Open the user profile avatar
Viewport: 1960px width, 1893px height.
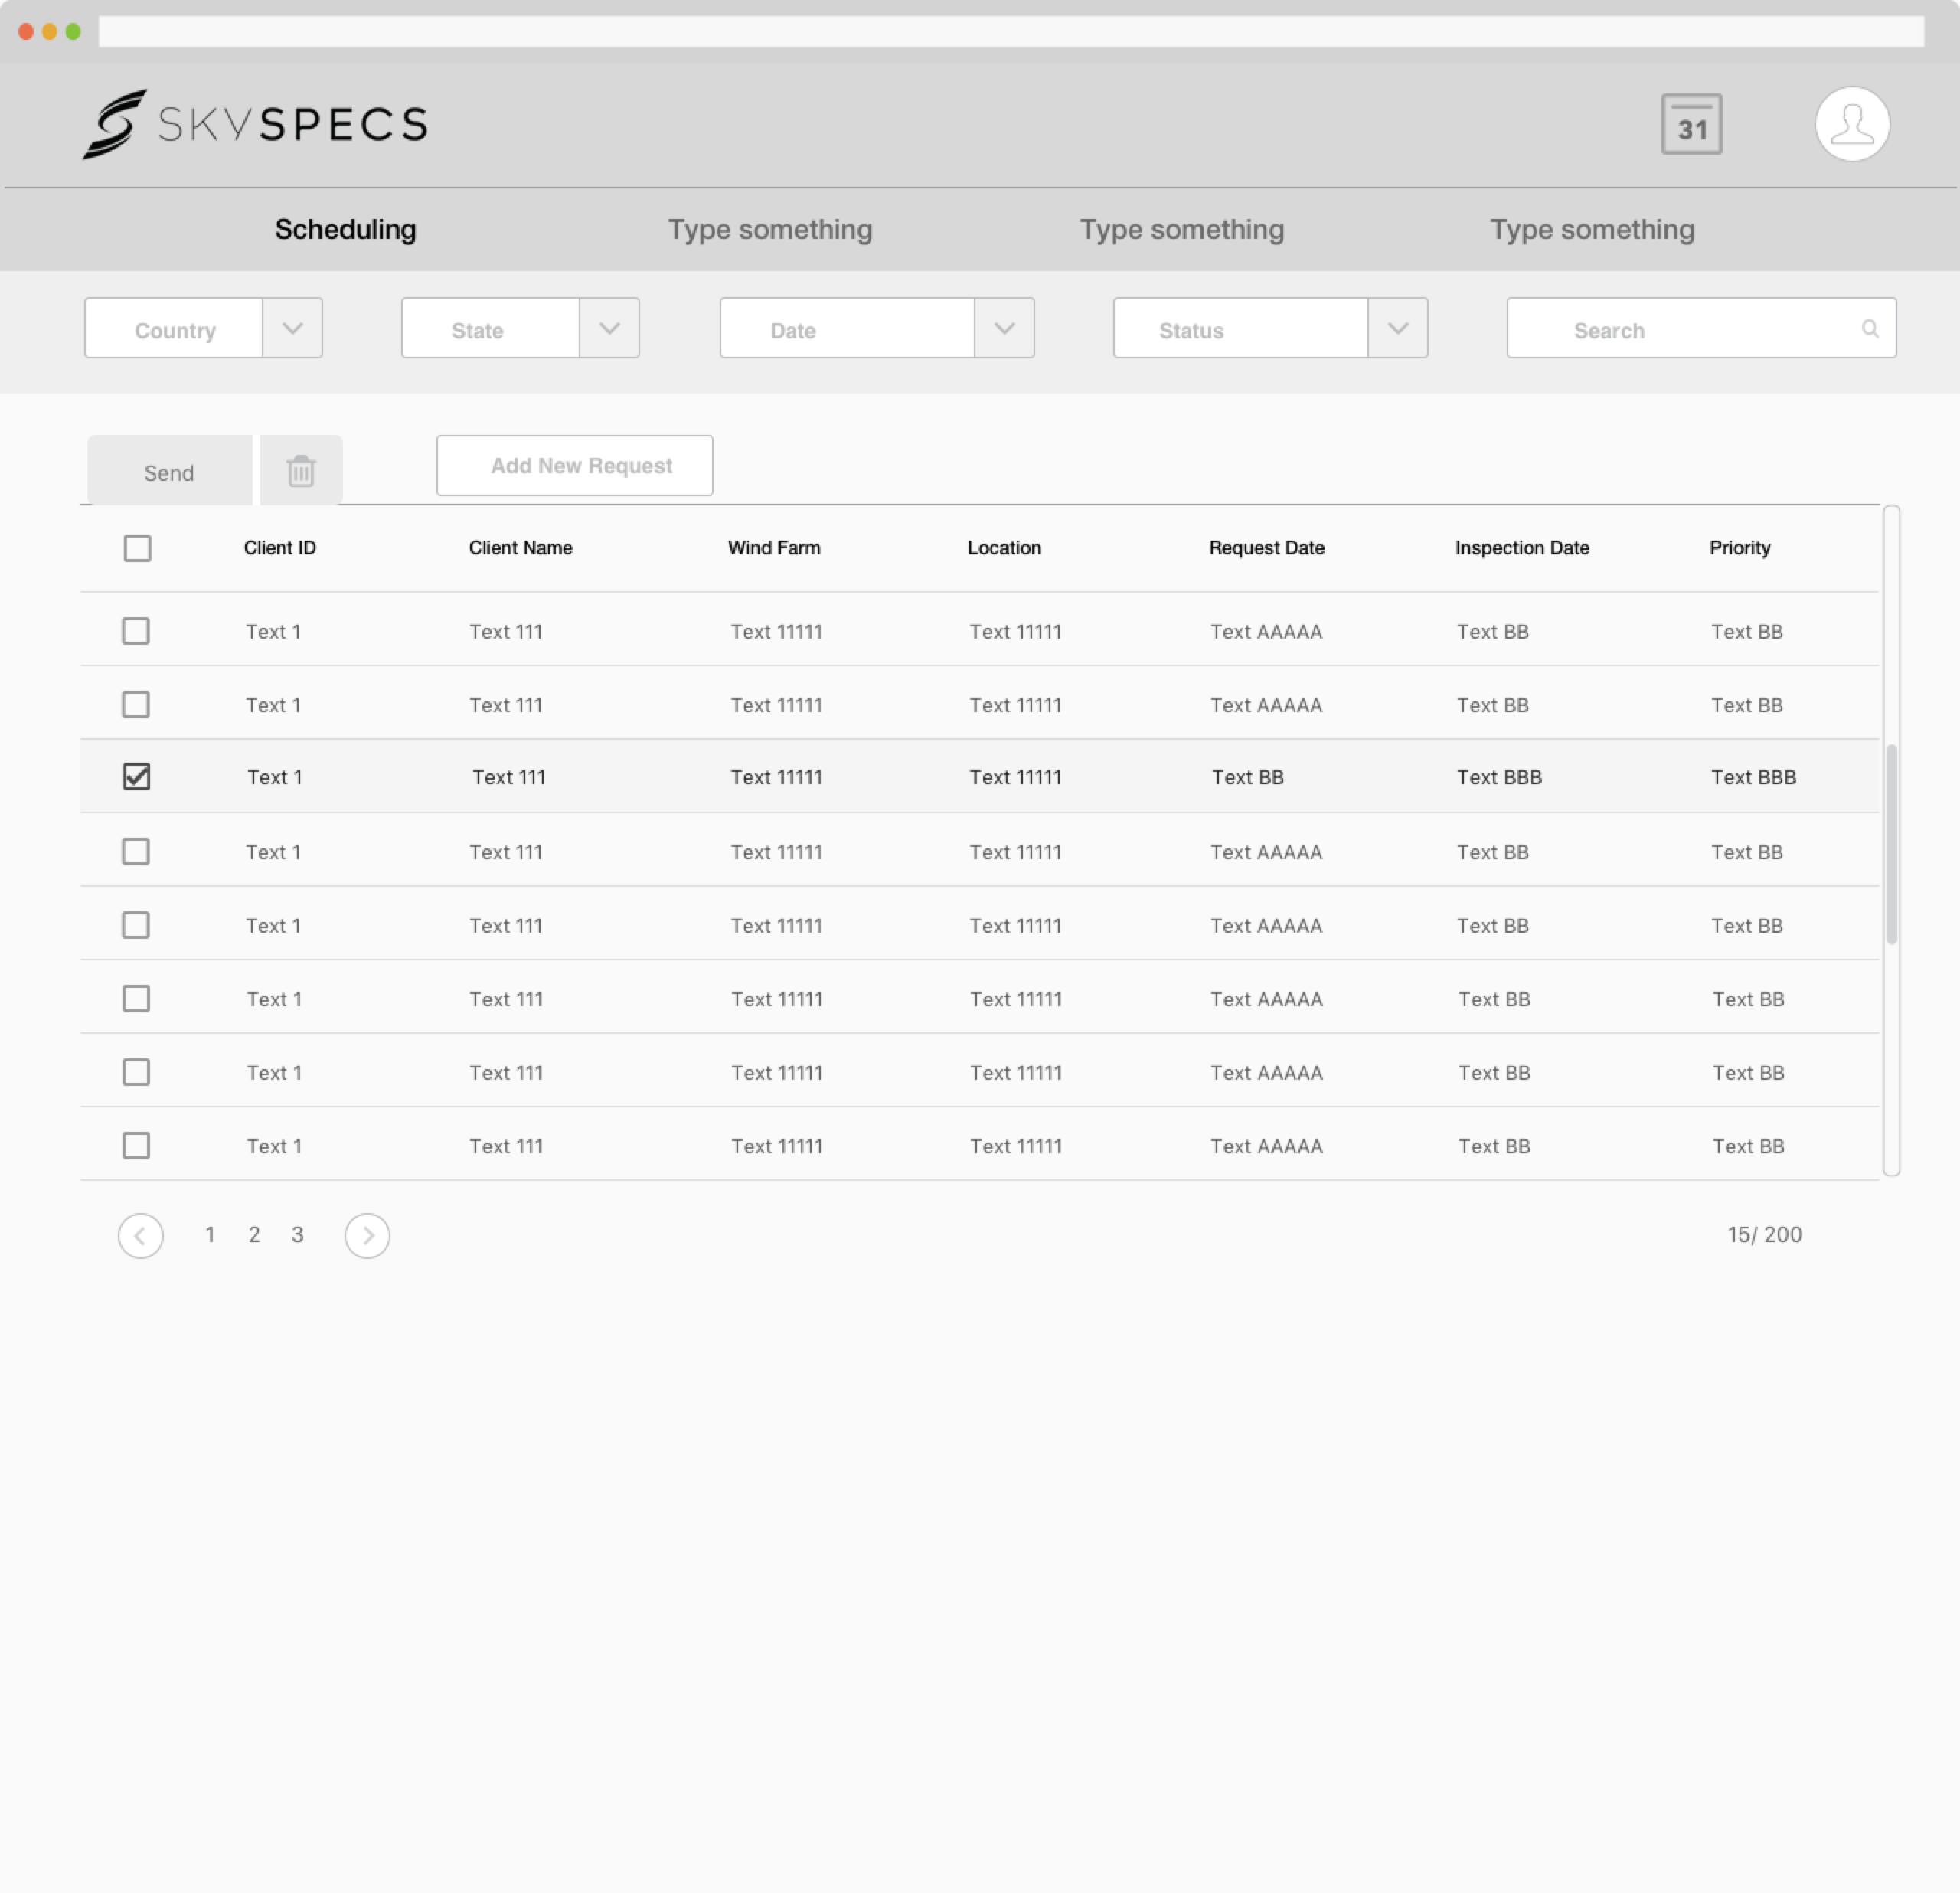pyautogui.click(x=1852, y=124)
